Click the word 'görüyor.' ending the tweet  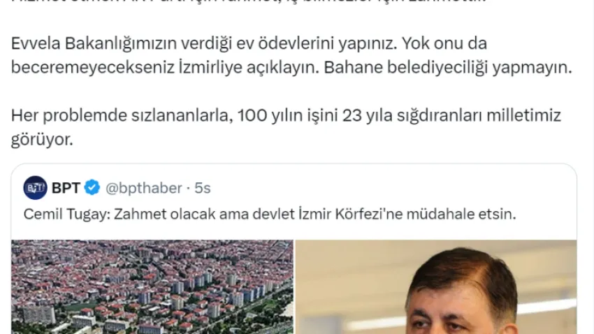pyautogui.click(x=42, y=140)
